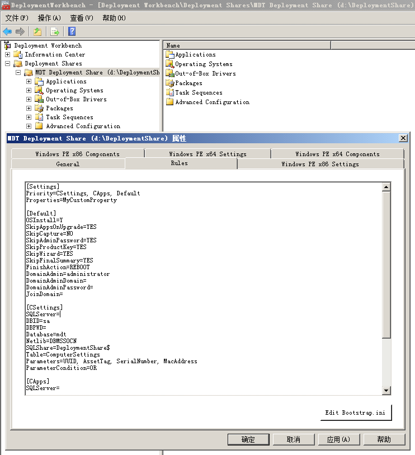This screenshot has width=415, height=455.
Task: Expand the Advanced Configuration tree node
Action: click(29, 126)
